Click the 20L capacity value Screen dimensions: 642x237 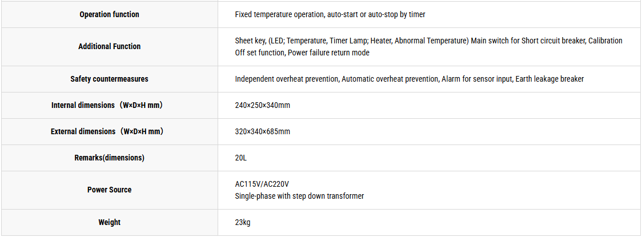(241, 158)
